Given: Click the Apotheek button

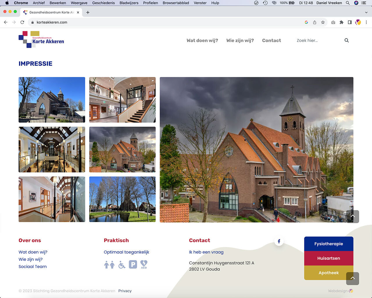Looking at the screenshot, I should click(x=329, y=273).
